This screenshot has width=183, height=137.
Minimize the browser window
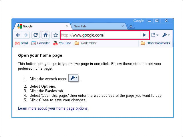[150, 21]
